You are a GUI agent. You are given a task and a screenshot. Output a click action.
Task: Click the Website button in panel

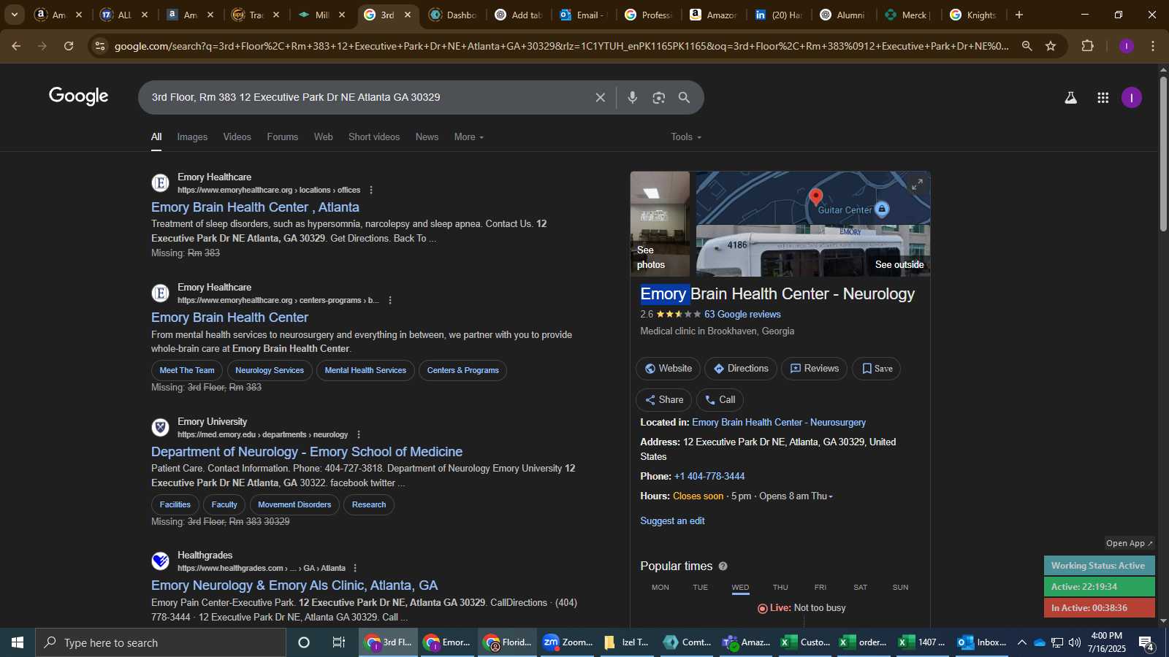point(668,369)
